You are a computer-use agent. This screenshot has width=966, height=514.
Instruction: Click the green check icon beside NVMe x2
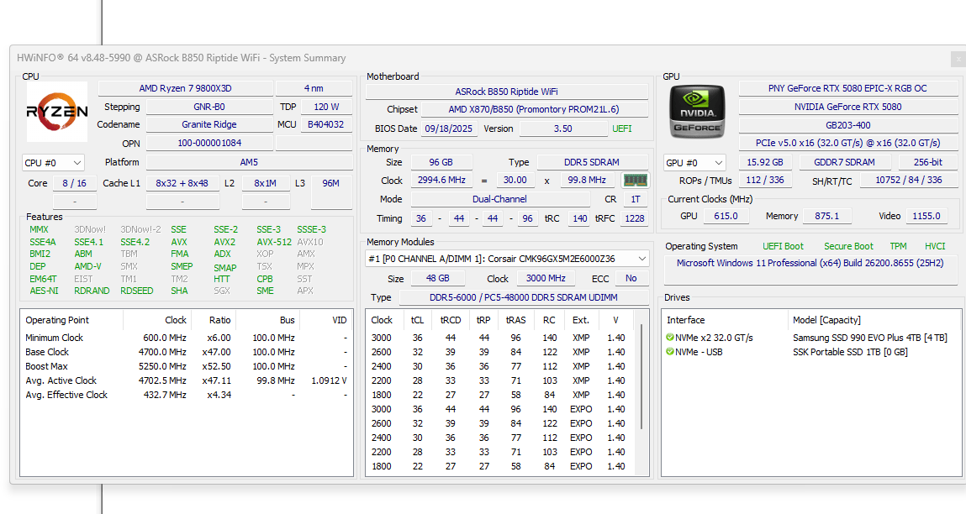[x=670, y=338]
